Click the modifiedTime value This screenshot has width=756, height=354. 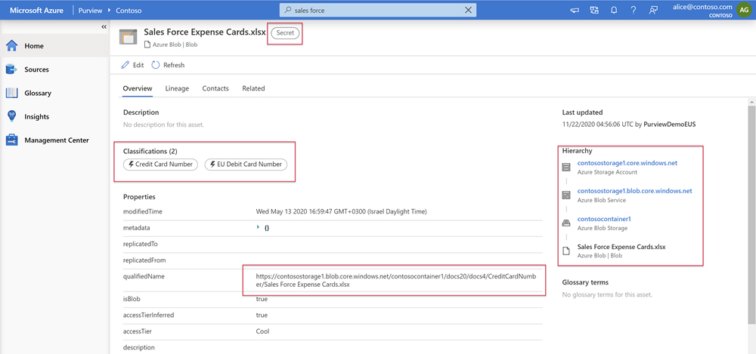pos(342,211)
